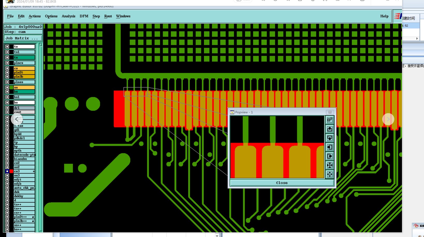Viewport: 424px width, 237px height.
Task: Select the bs1 layer name
Action: [x=24, y=97]
